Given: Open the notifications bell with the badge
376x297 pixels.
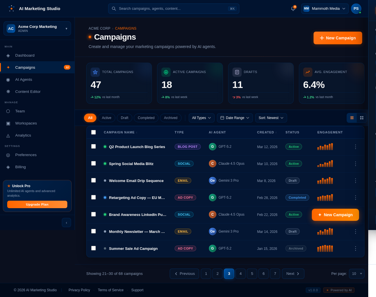Looking at the screenshot, I should tap(293, 8).
